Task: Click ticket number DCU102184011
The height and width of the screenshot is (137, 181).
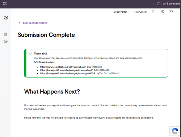Action: click(101, 70)
